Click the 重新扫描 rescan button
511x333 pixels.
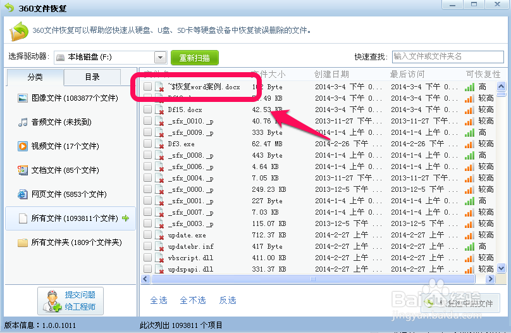pyautogui.click(x=195, y=58)
